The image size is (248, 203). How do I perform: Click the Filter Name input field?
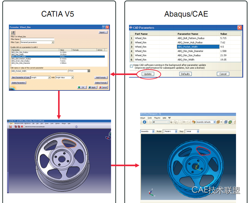click(x=37, y=39)
